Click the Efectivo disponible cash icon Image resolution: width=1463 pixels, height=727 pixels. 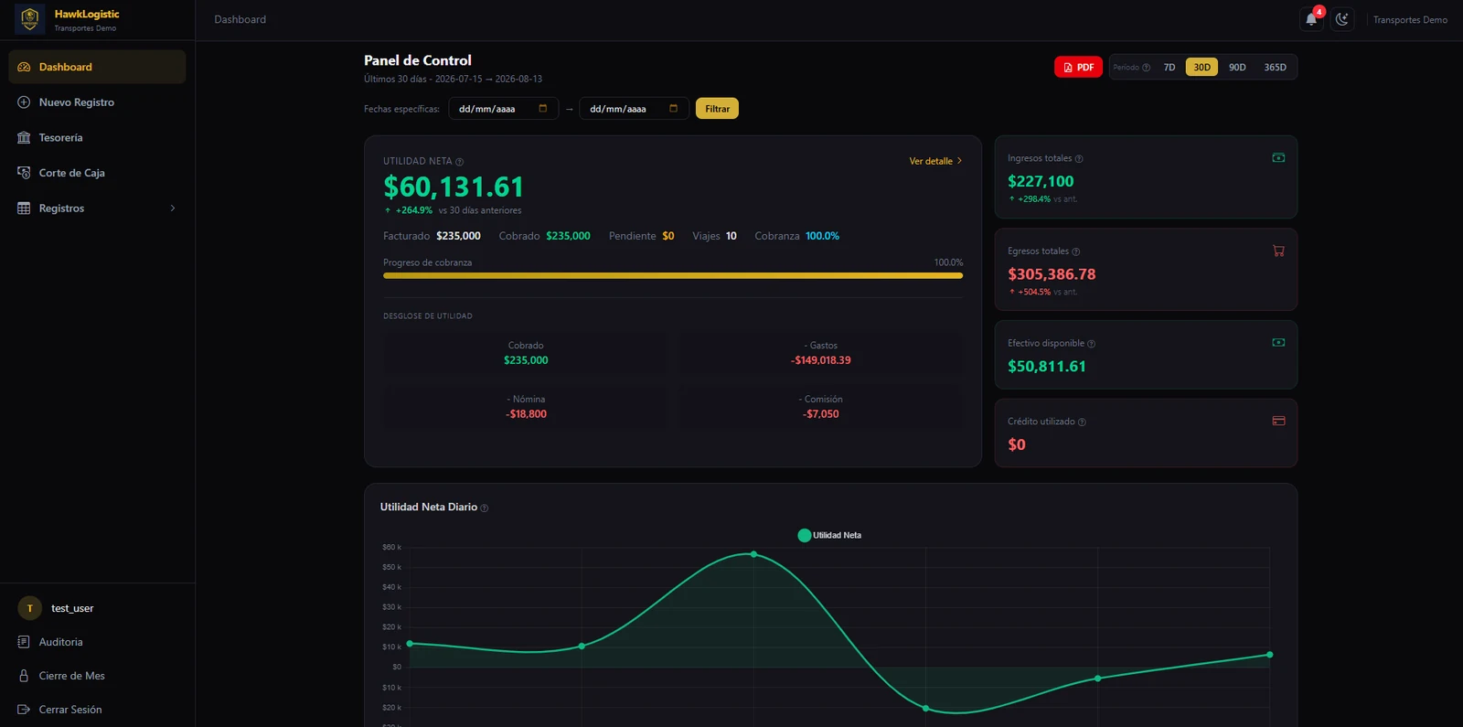(1278, 343)
